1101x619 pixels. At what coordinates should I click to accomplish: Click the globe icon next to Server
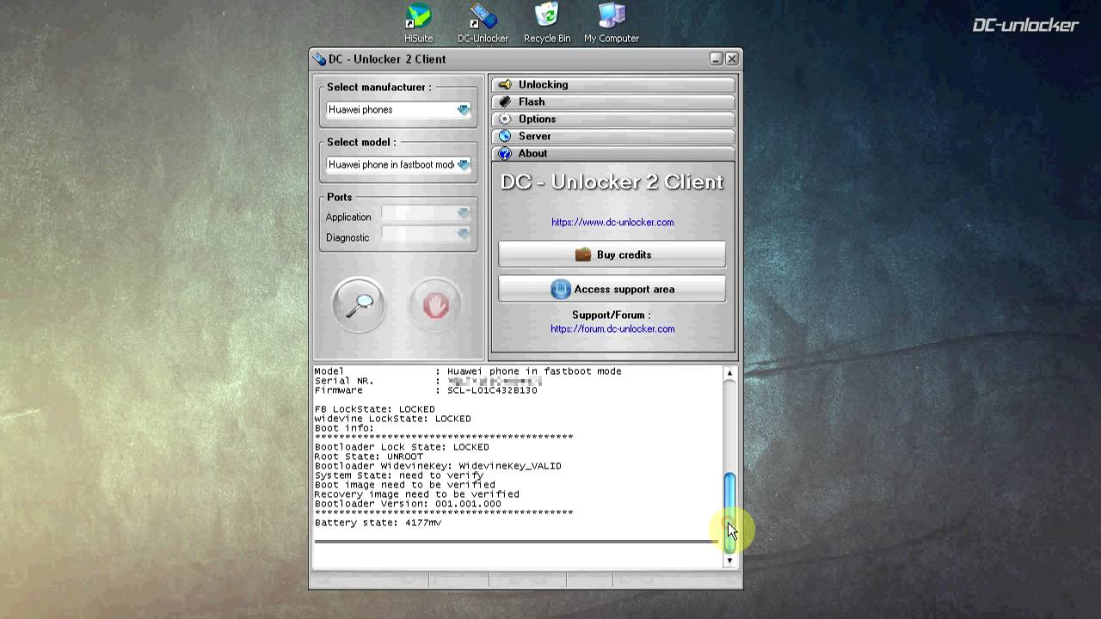505,136
